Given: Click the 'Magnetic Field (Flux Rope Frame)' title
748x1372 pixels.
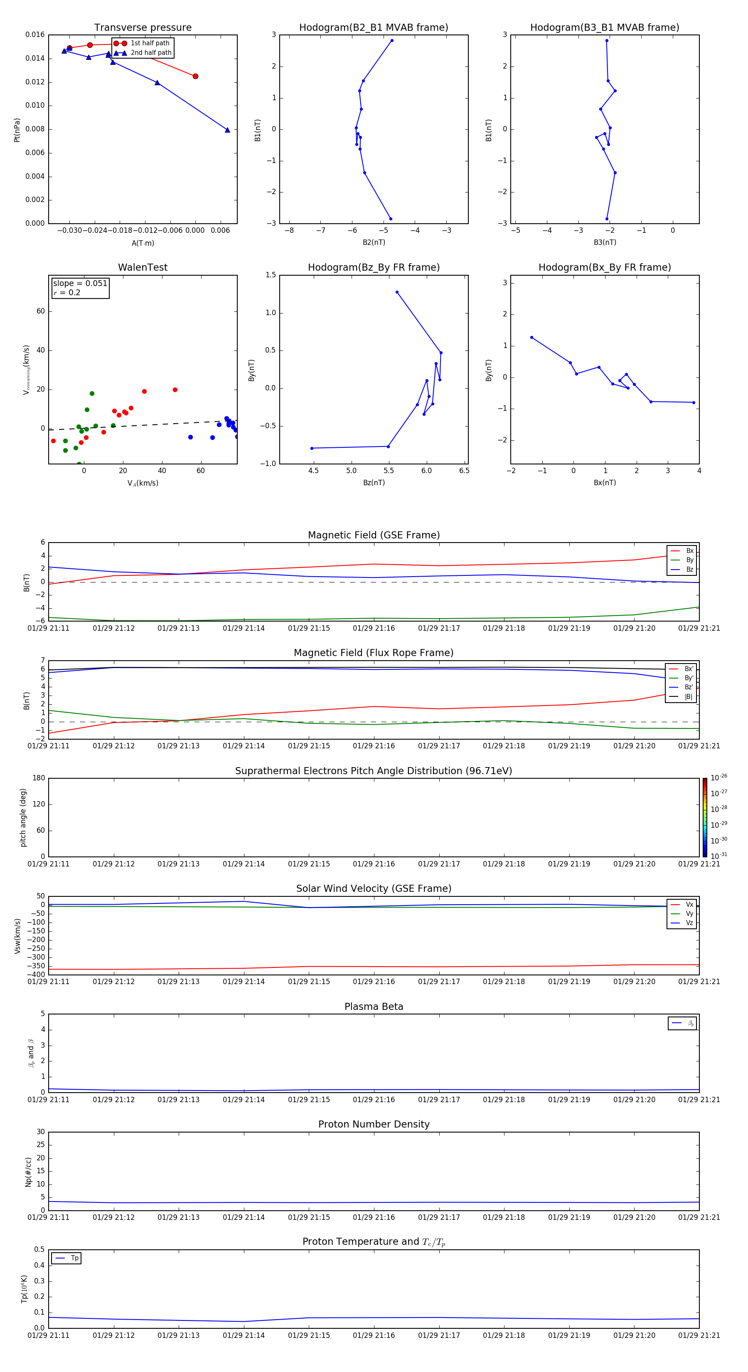Looking at the screenshot, I should (374, 653).
